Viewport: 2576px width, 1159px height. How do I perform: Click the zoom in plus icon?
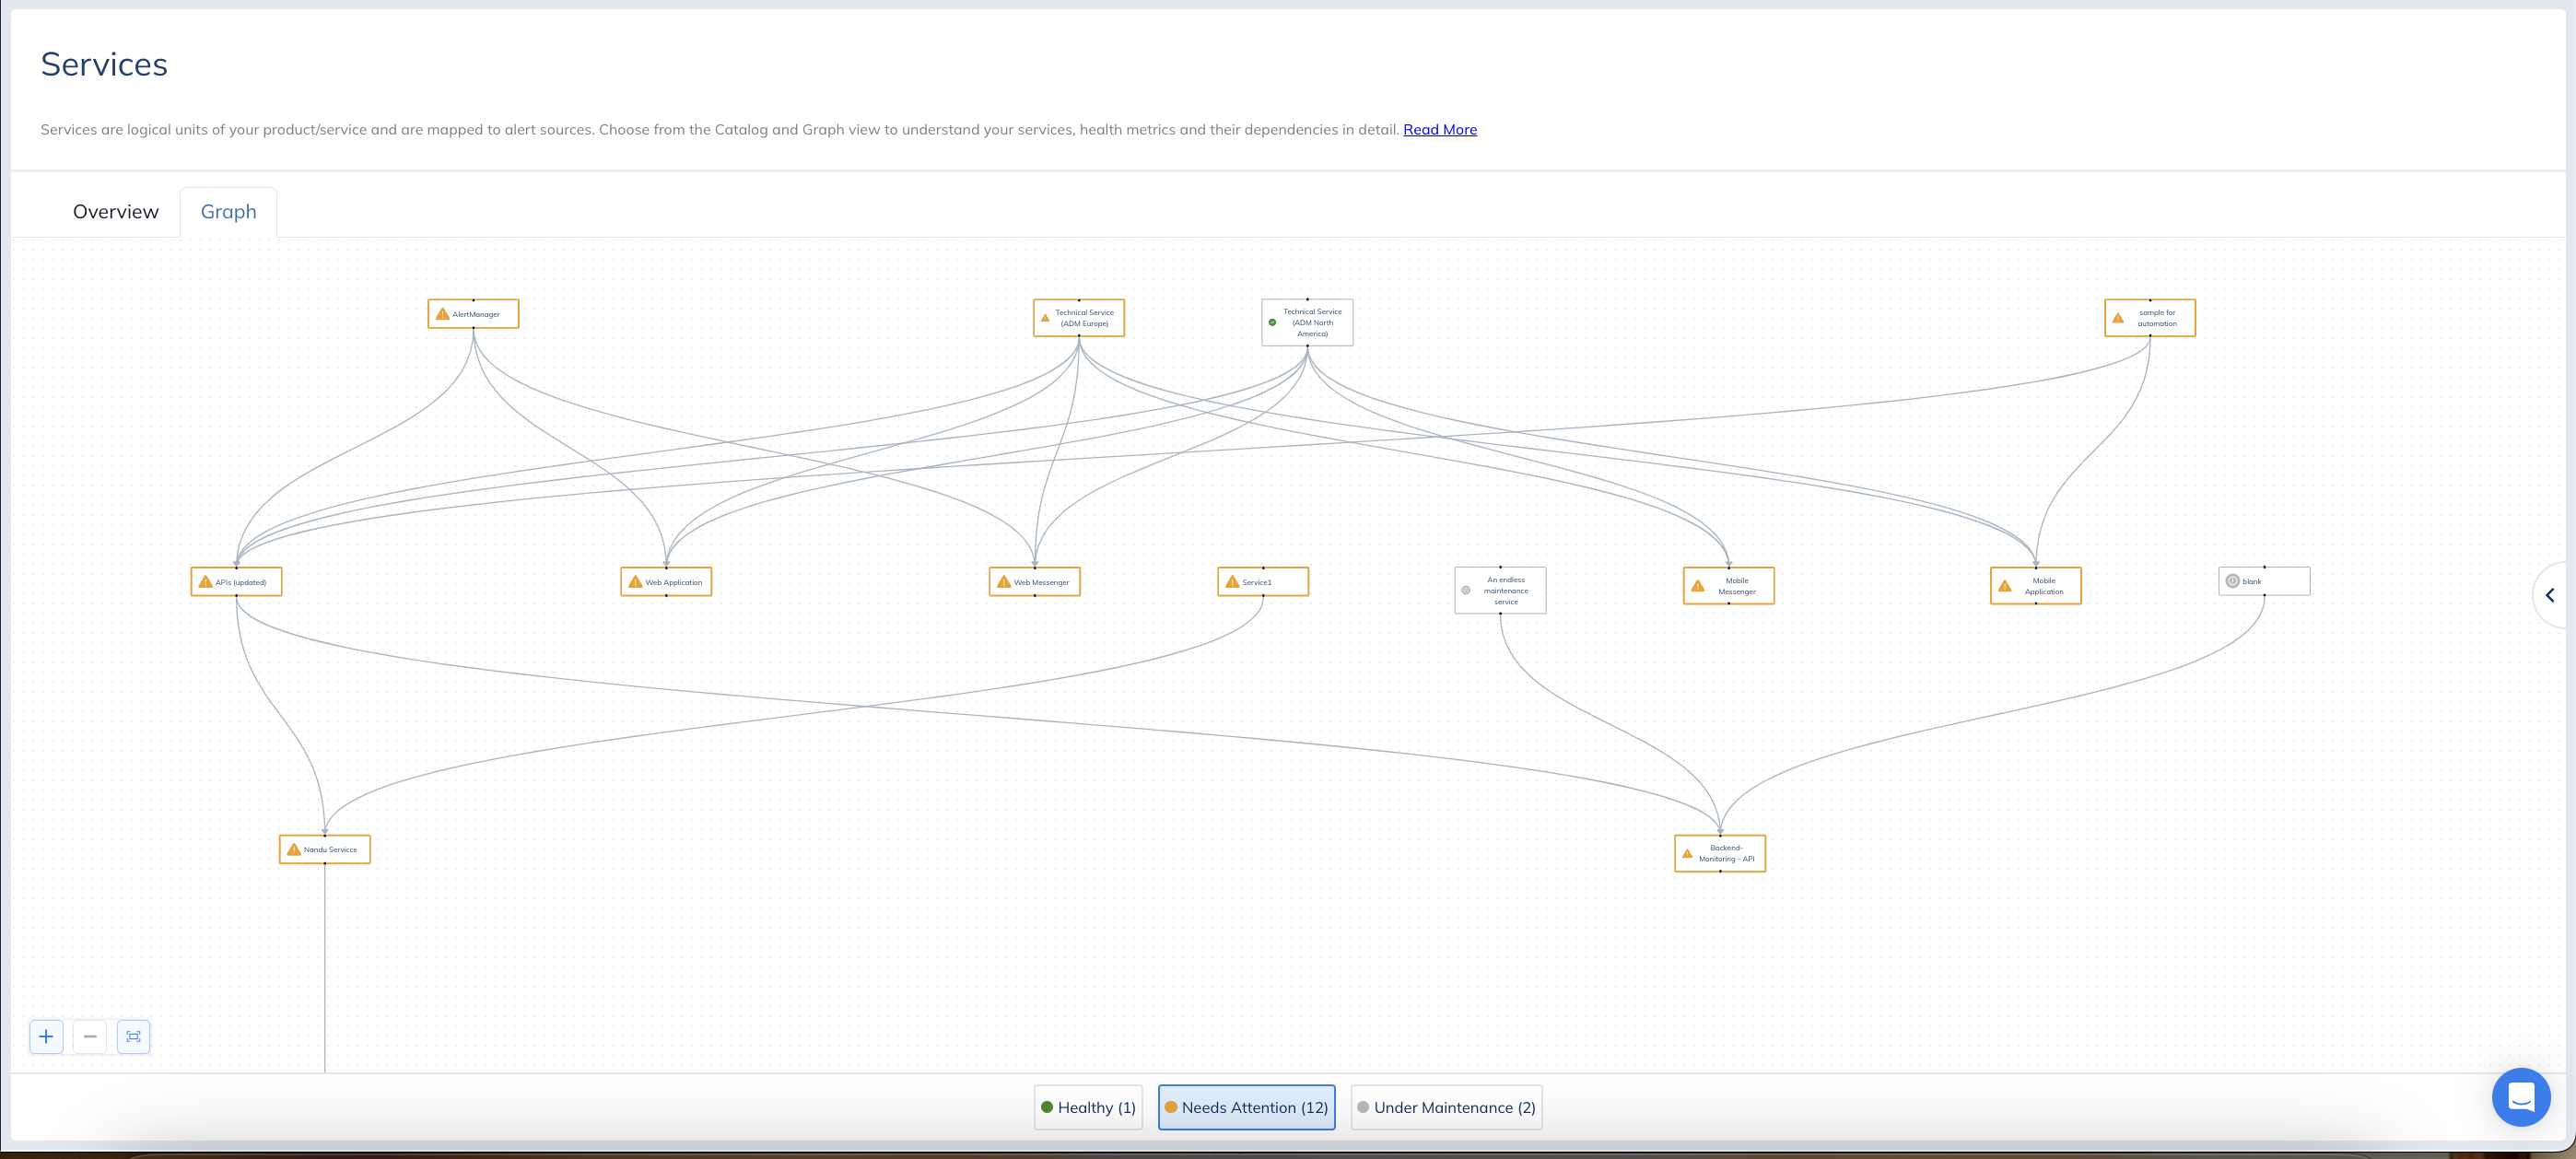click(x=46, y=1036)
